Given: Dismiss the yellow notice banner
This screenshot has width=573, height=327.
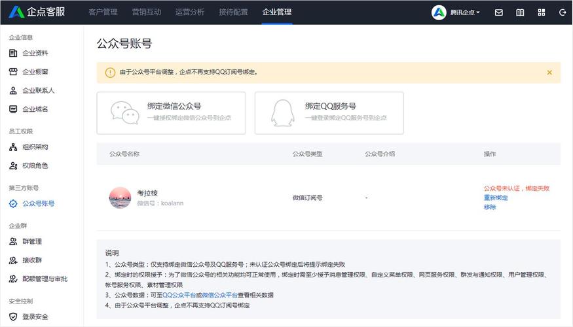Looking at the screenshot, I should coord(549,73).
